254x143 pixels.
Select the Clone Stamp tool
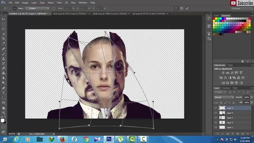(x=4, y=58)
